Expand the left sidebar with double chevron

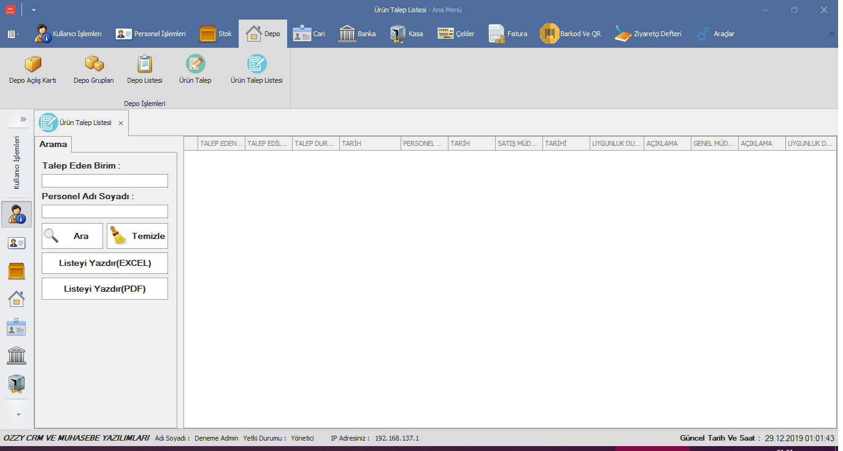(x=23, y=119)
